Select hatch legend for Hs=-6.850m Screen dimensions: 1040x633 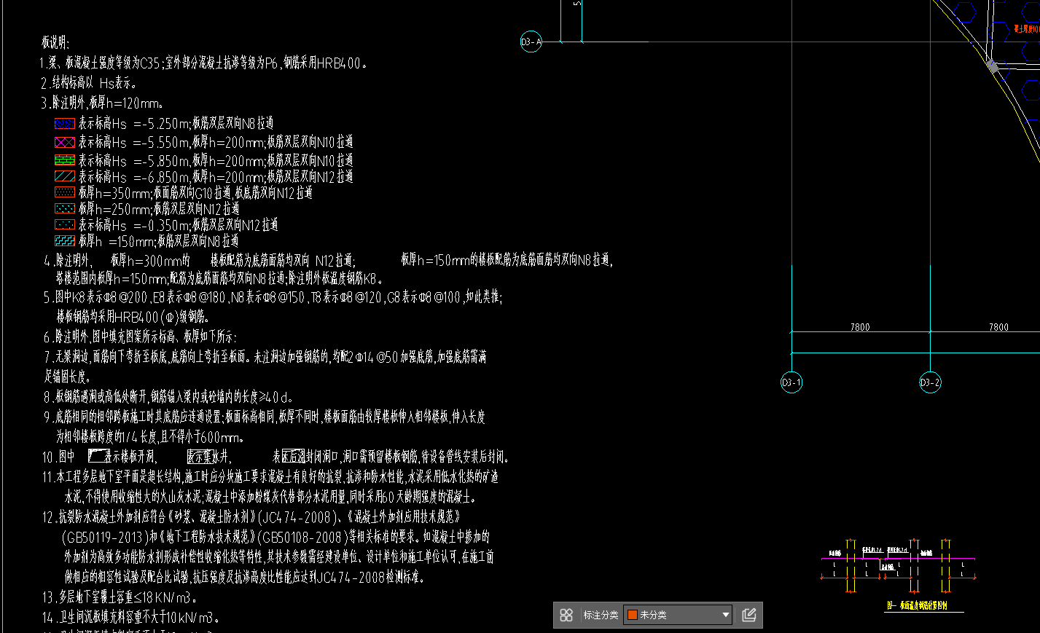(65, 176)
